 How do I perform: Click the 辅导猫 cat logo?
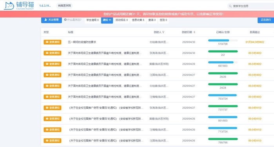pyautogui.click(x=9, y=6)
